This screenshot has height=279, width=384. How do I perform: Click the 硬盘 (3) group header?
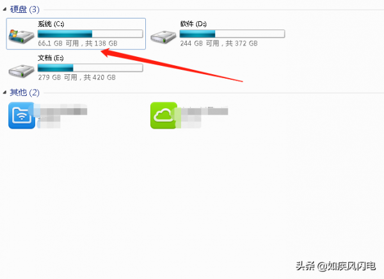tap(24, 10)
